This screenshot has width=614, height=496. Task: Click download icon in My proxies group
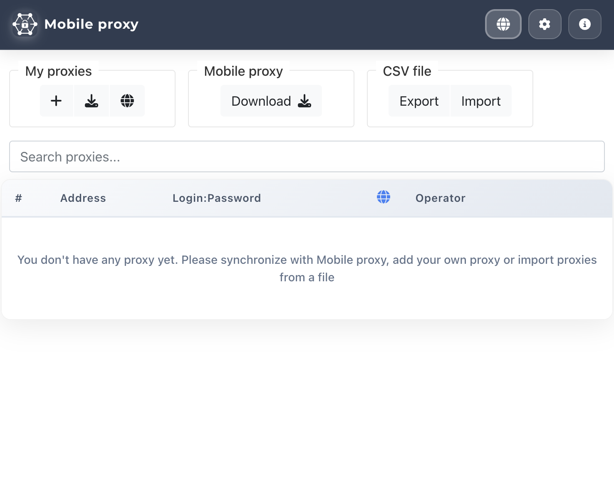[x=92, y=101]
